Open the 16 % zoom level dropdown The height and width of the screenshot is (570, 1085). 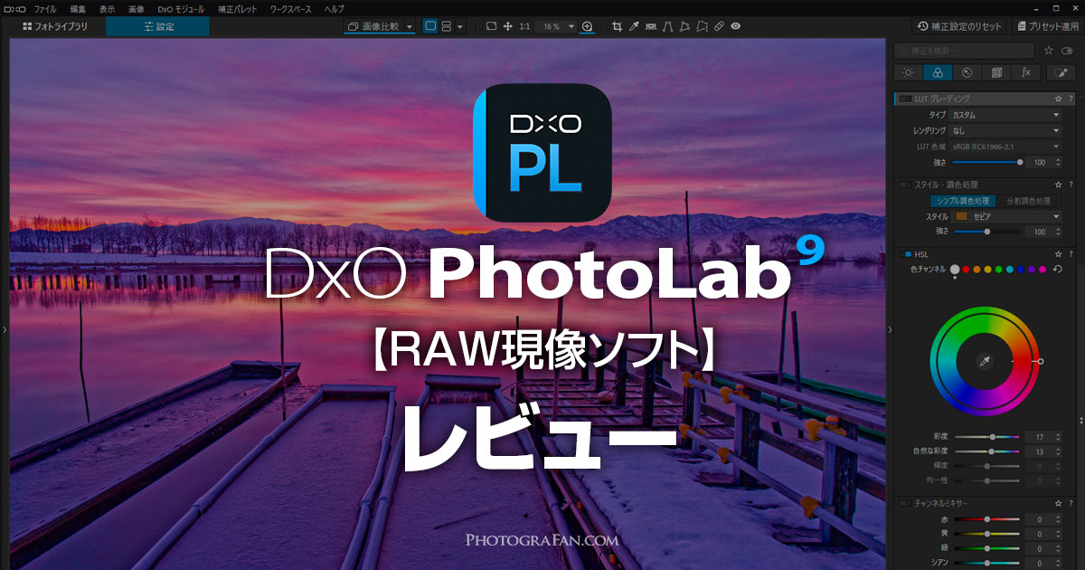[557, 27]
